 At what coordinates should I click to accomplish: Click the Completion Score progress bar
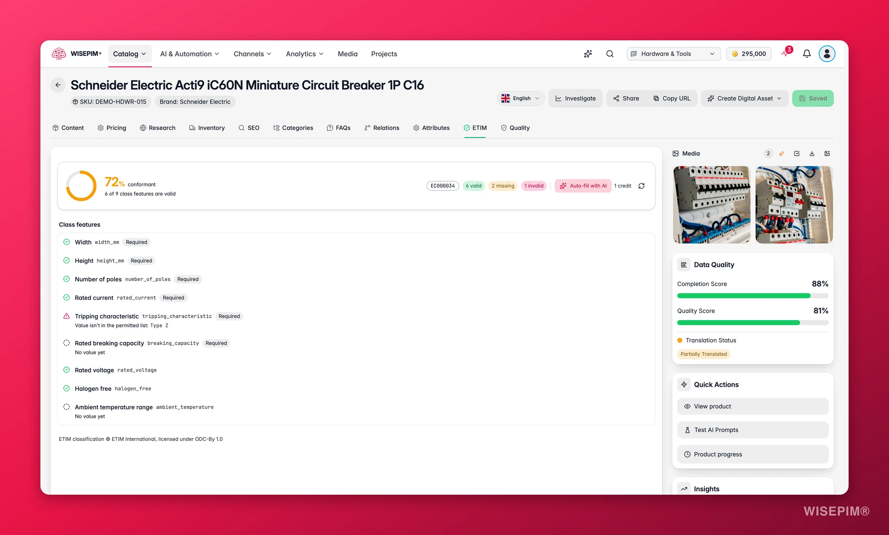(x=753, y=295)
